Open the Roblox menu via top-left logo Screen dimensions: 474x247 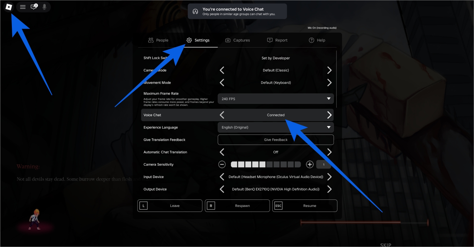pyautogui.click(x=9, y=7)
